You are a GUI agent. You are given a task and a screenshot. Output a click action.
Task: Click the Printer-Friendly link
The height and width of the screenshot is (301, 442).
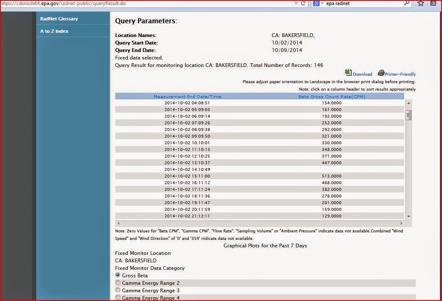coord(400,74)
